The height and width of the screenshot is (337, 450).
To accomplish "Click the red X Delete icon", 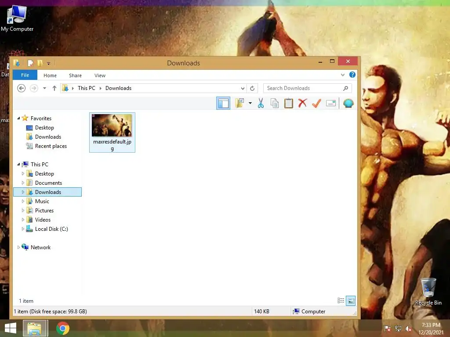I will coord(302,103).
